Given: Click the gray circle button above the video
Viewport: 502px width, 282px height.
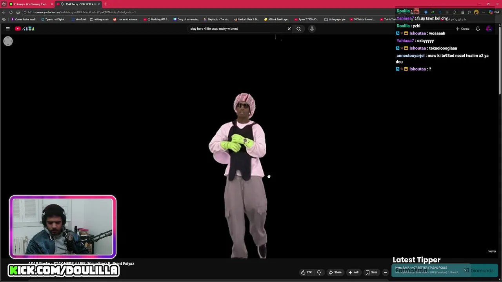Looking at the screenshot, I should pyautogui.click(x=8, y=41).
